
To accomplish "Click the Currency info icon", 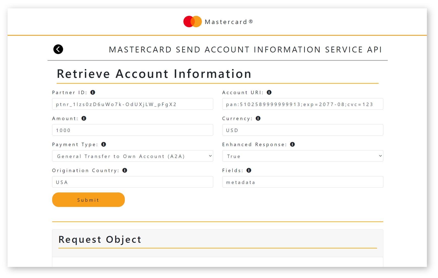I will pos(258,118).
